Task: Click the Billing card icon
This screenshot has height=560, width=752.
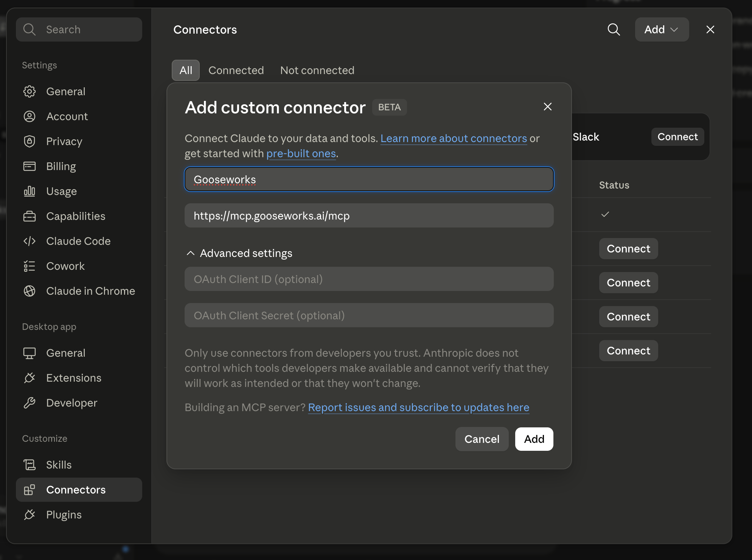Action: [30, 166]
